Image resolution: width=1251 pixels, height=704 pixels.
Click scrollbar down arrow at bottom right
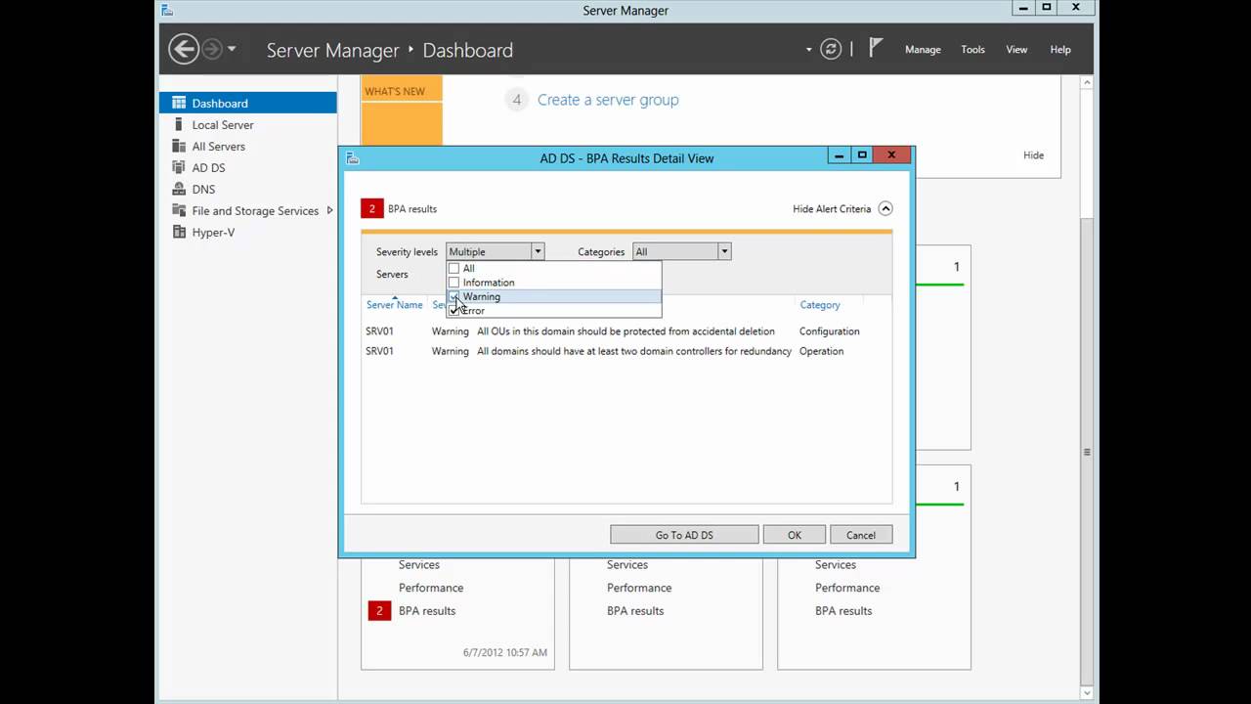(x=1087, y=693)
